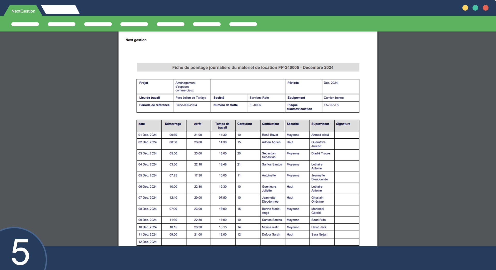Click the 01 Déc. 2024 date cell
This screenshot has height=270, width=496.
[x=148, y=135]
